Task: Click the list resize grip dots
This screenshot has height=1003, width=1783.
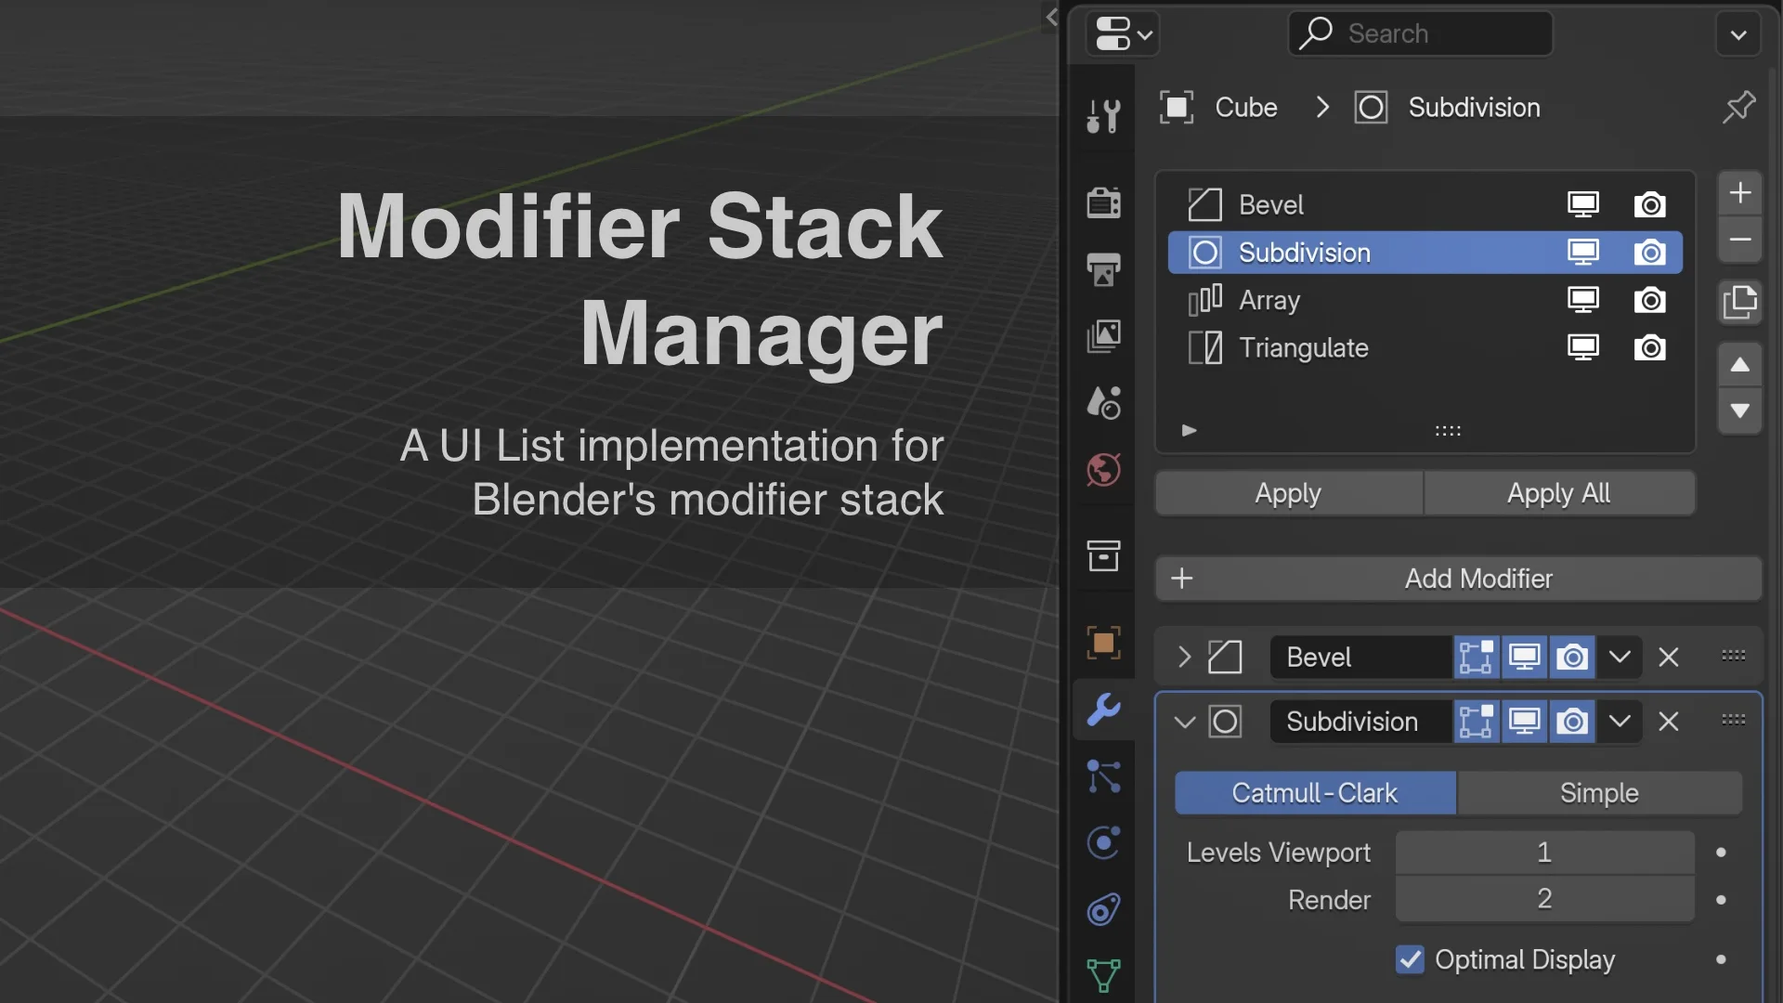Action: click(x=1448, y=431)
